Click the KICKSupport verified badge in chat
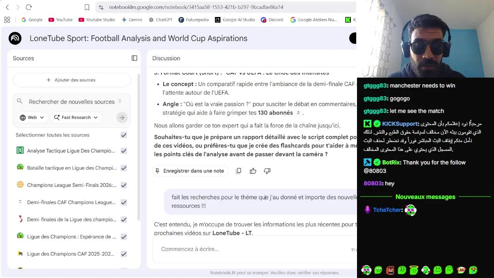The width and height of the screenshot is (494, 278). [377, 124]
